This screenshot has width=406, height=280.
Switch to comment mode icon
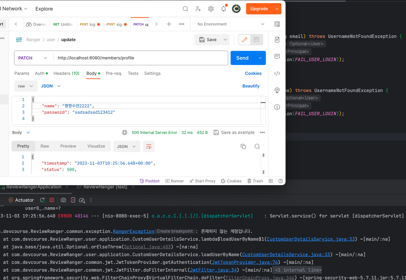(256, 40)
